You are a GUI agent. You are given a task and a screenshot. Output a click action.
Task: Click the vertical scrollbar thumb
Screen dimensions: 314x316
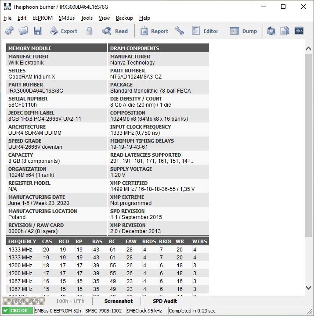click(x=308, y=146)
